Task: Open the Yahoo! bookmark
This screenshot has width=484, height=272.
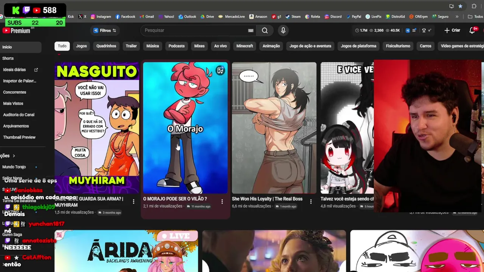Action: (x=166, y=17)
